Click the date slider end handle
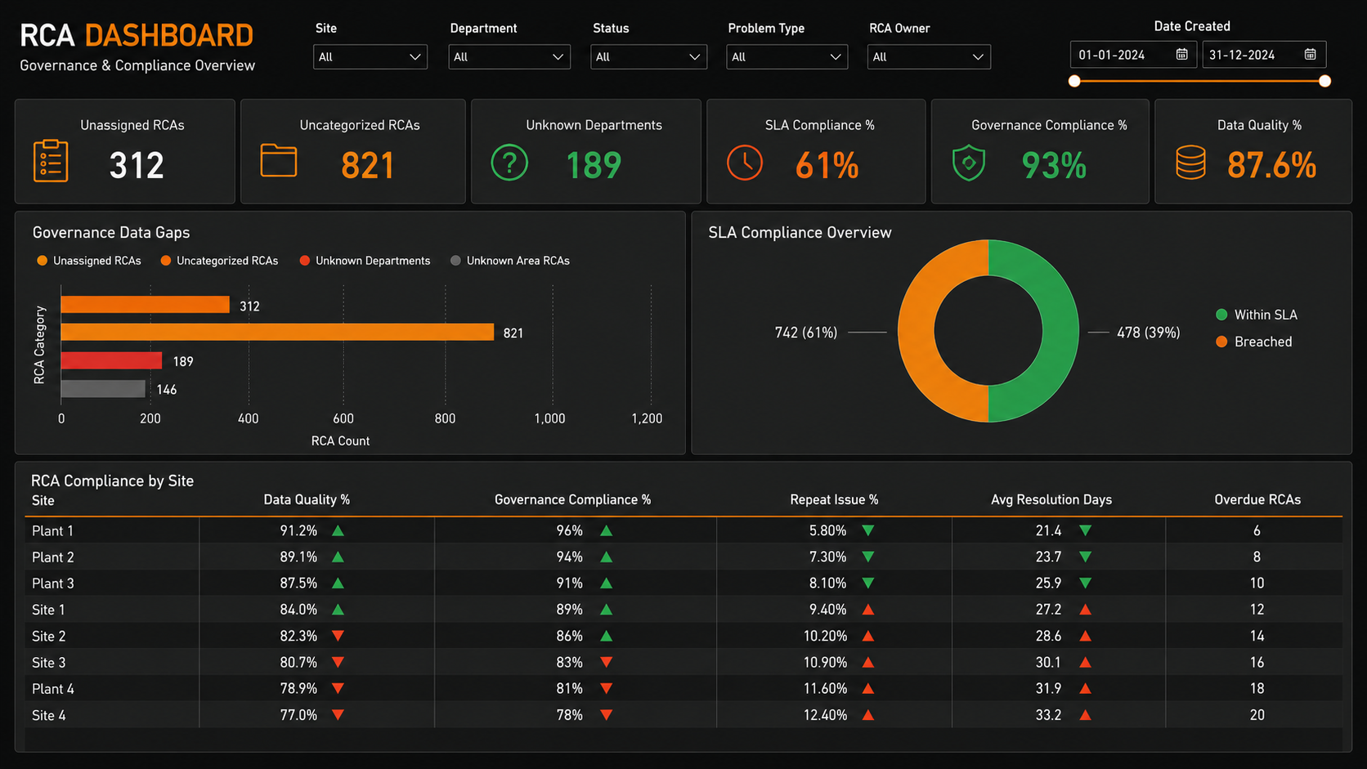This screenshot has height=769, width=1367. point(1324,81)
